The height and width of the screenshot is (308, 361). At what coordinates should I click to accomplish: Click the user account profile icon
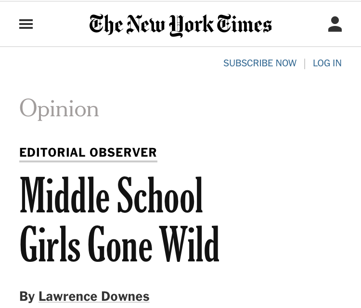click(335, 24)
